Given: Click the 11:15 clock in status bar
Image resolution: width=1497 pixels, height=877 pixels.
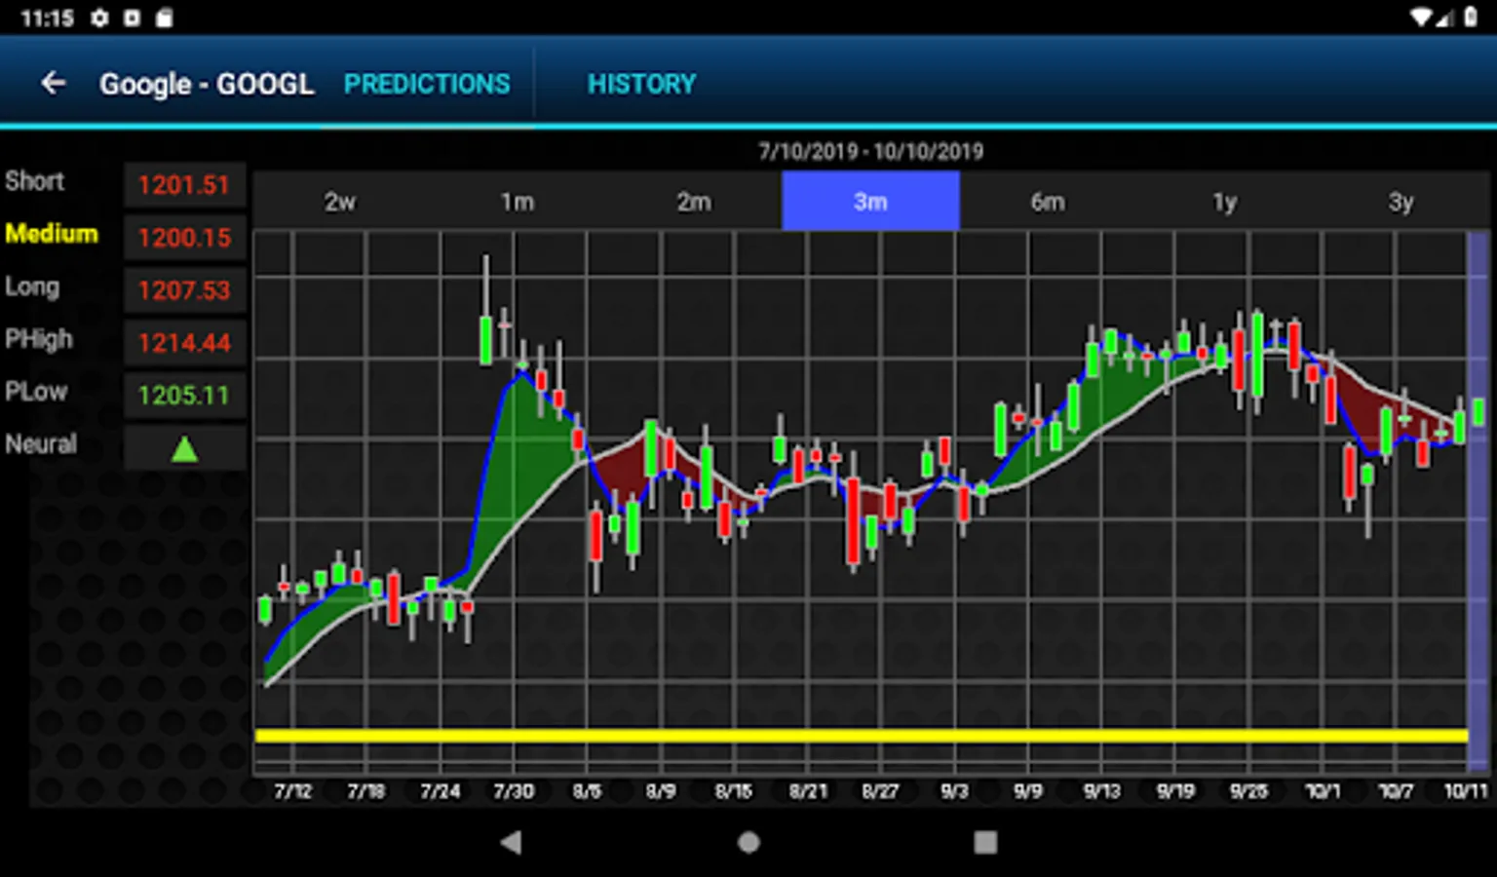Looking at the screenshot, I should [x=47, y=19].
